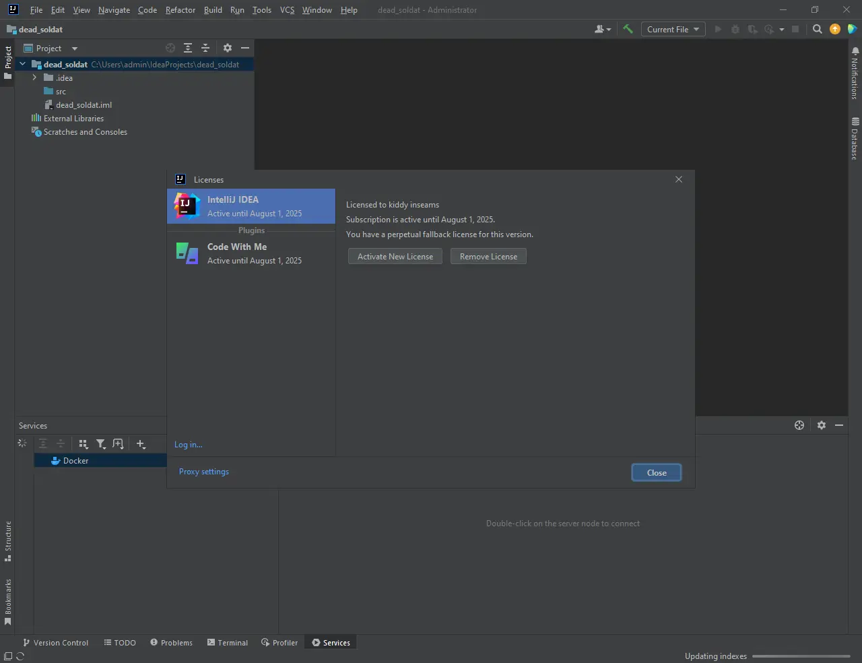The width and height of the screenshot is (862, 663).
Task: Open Search Everywhere magnifier icon
Action: tap(818, 29)
